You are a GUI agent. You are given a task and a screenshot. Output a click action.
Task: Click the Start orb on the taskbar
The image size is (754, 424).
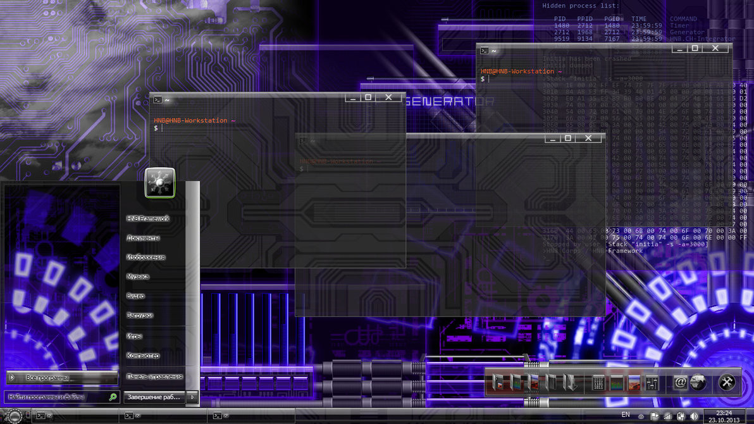14,416
